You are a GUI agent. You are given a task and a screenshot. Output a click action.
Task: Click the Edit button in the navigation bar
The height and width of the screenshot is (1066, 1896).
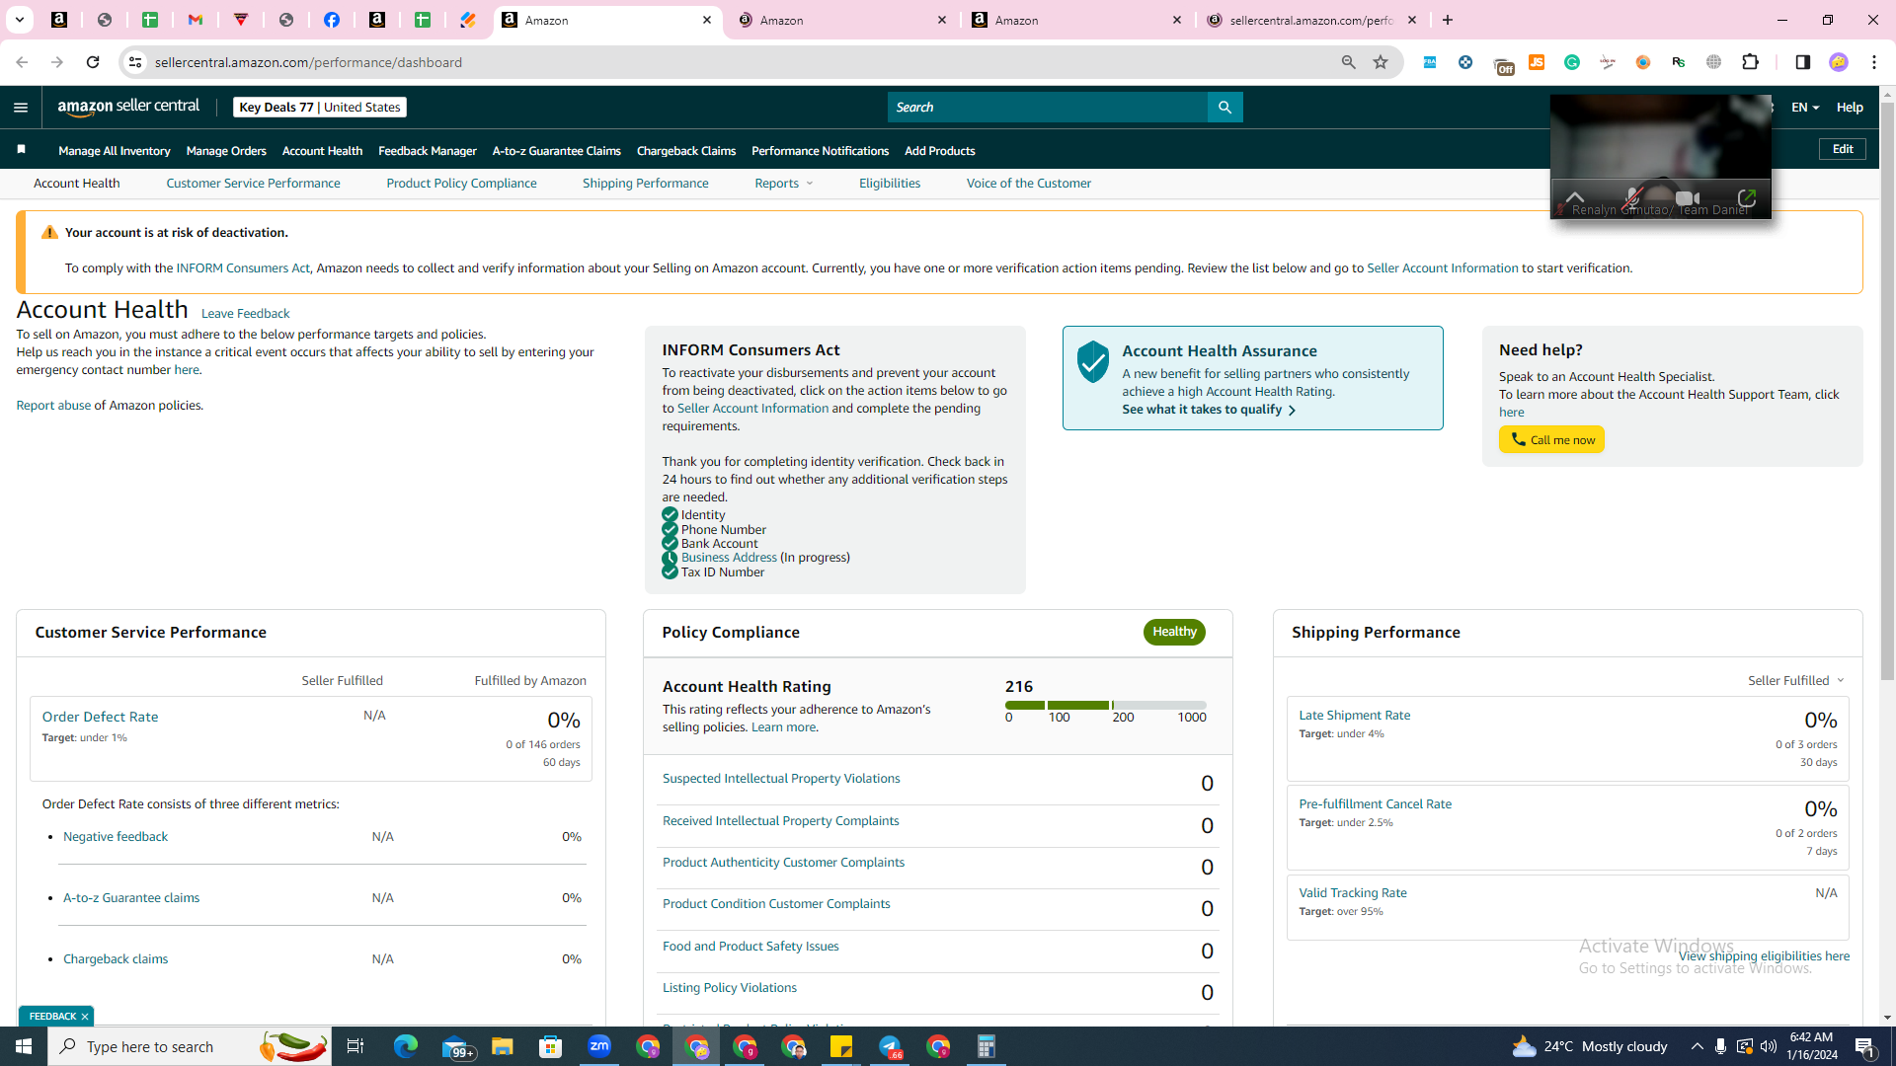1843,149
